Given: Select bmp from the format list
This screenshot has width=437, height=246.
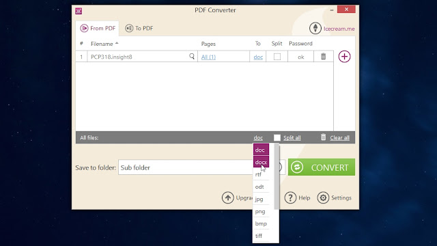Looking at the screenshot, I should tap(261, 223).
